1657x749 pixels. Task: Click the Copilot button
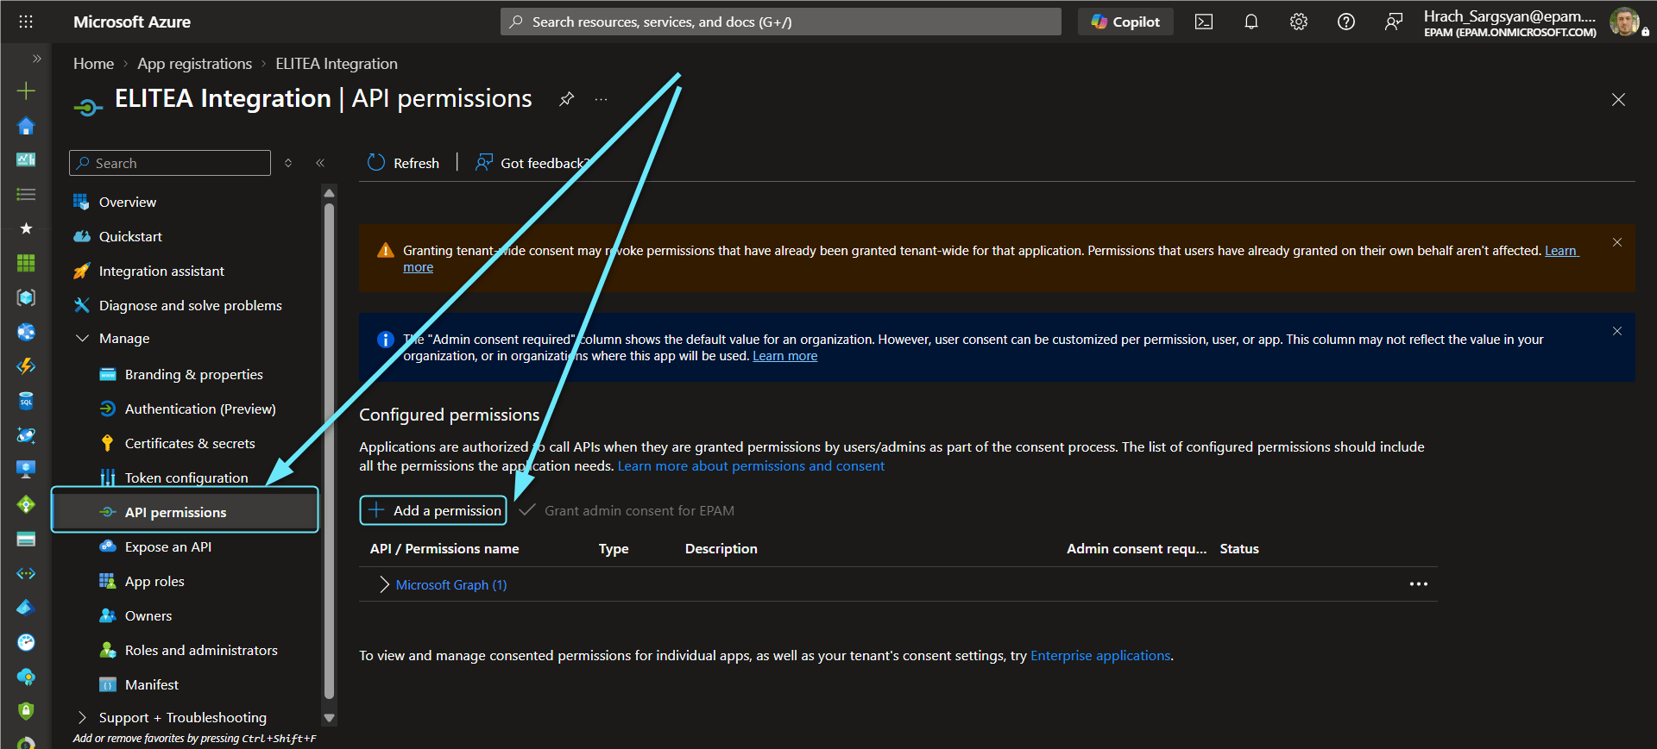click(x=1125, y=22)
